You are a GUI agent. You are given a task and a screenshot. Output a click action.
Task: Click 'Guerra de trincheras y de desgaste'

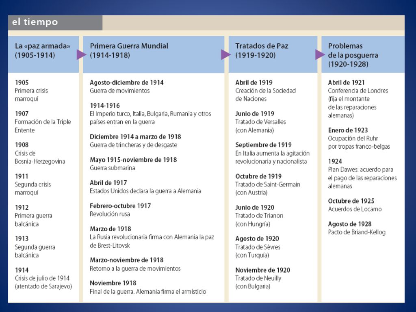pos(133,145)
